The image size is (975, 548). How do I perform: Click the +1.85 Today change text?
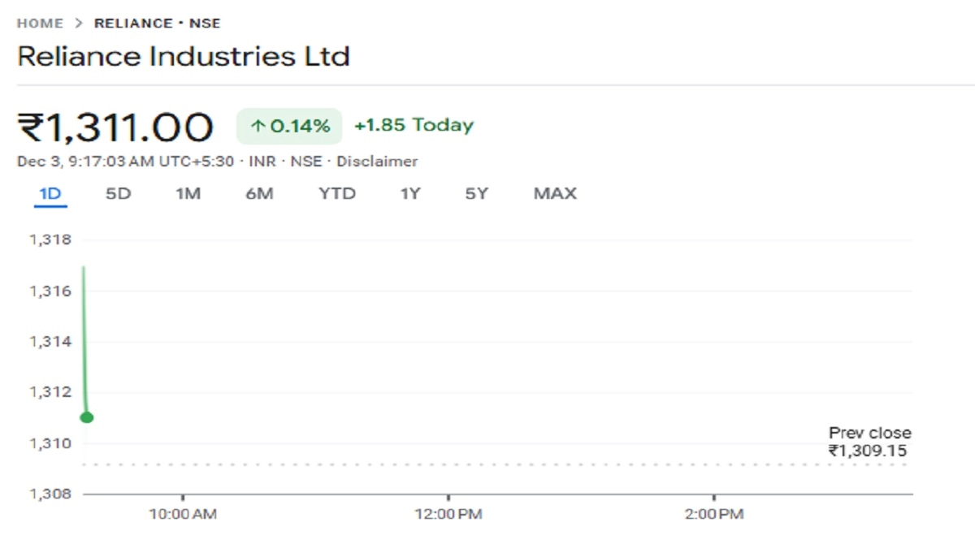(414, 125)
